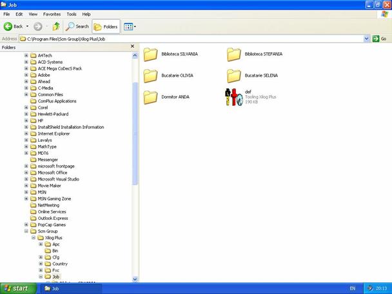Viewport: 392px width, 294px height.
Task: Click the Up one level toolbar icon
Action: pyautogui.click(x=56, y=26)
